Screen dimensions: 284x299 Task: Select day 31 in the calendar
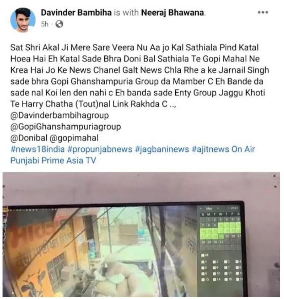(221, 242)
